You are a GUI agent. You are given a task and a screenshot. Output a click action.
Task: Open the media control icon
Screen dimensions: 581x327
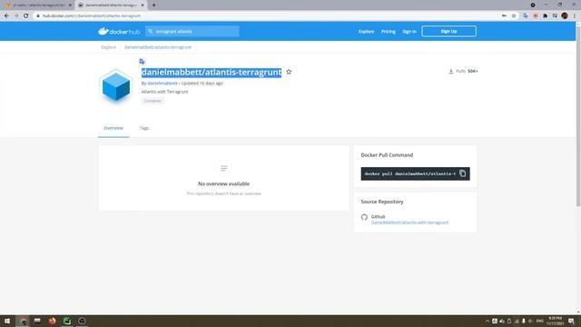tap(555, 16)
